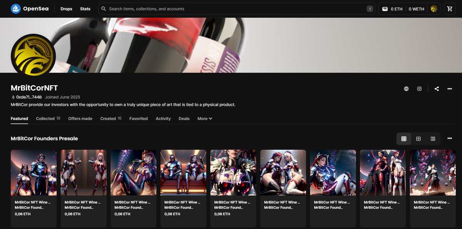The width and height of the screenshot is (462, 229).
Task: Open the gold account avatar in header
Action: point(434,9)
